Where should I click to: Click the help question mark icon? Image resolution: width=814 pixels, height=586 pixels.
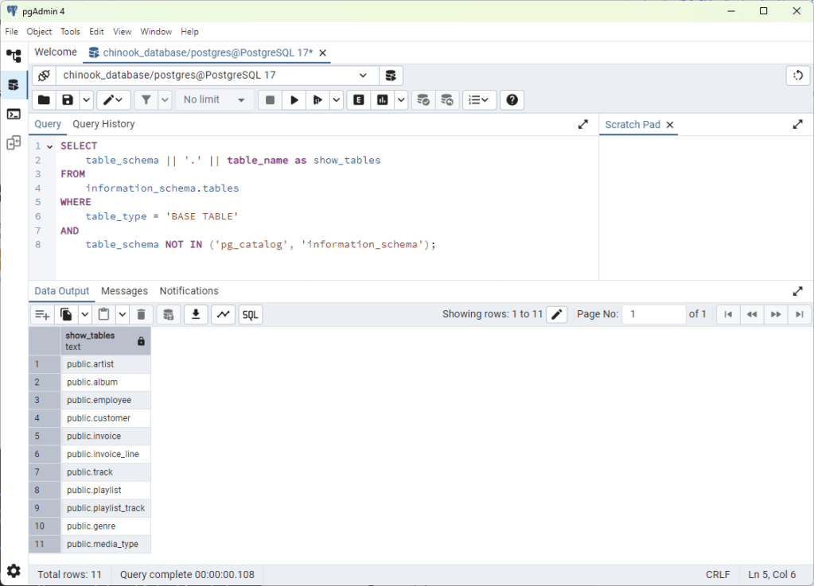[512, 100]
